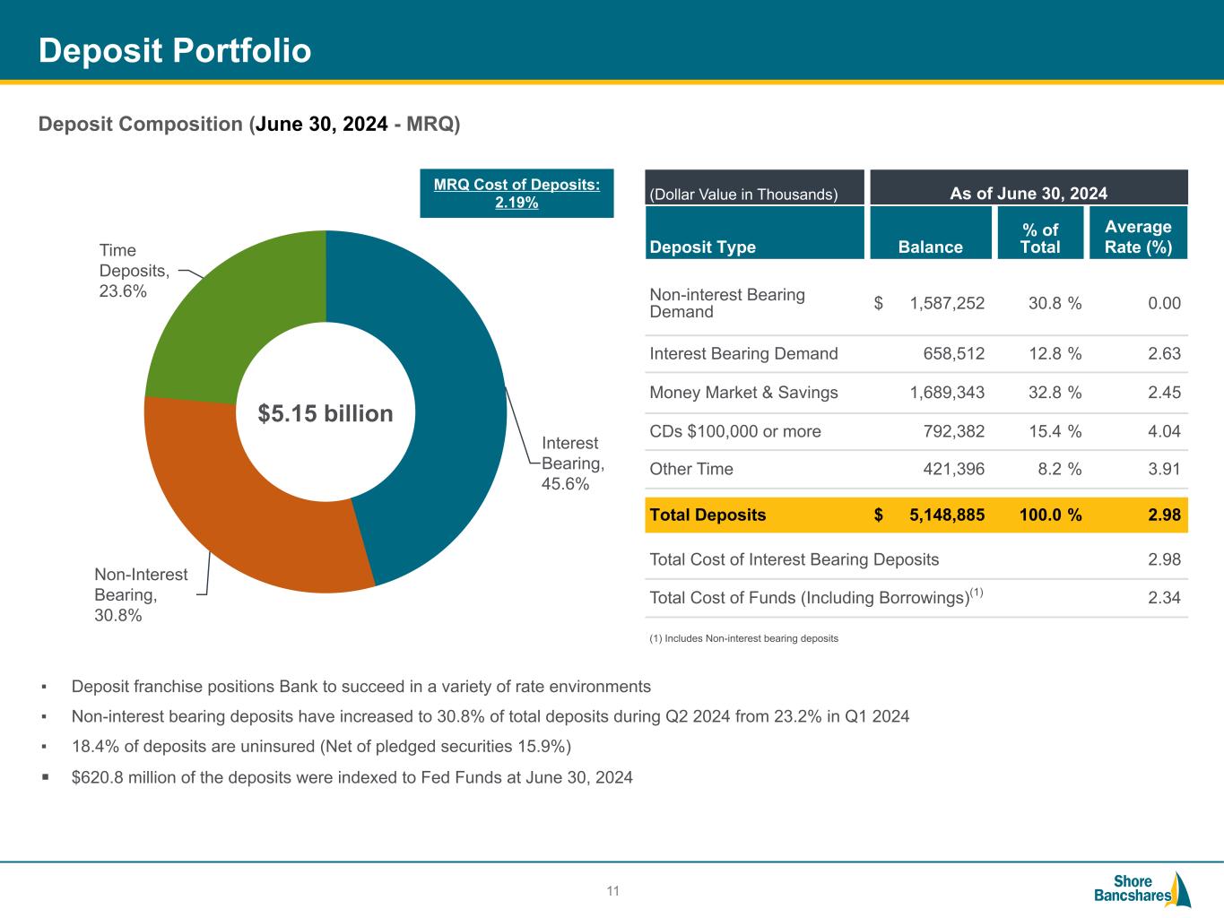
Task: Select the Other Time row label
Action: [x=690, y=469]
